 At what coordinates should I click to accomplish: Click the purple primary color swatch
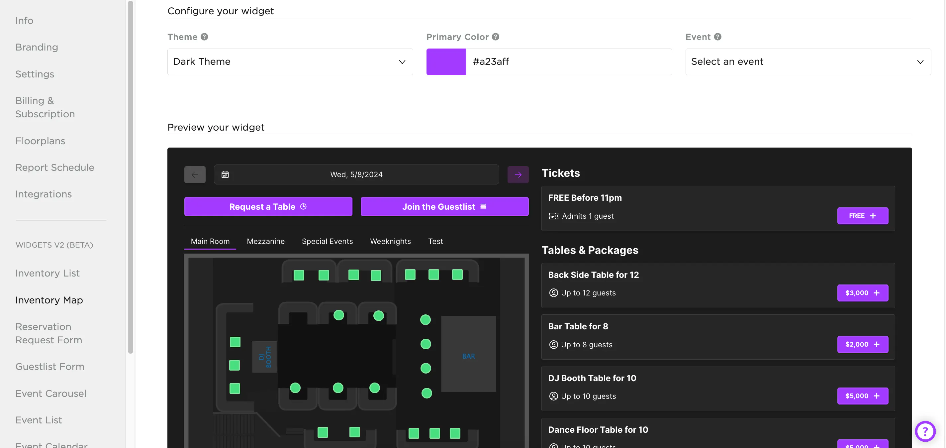click(x=446, y=62)
